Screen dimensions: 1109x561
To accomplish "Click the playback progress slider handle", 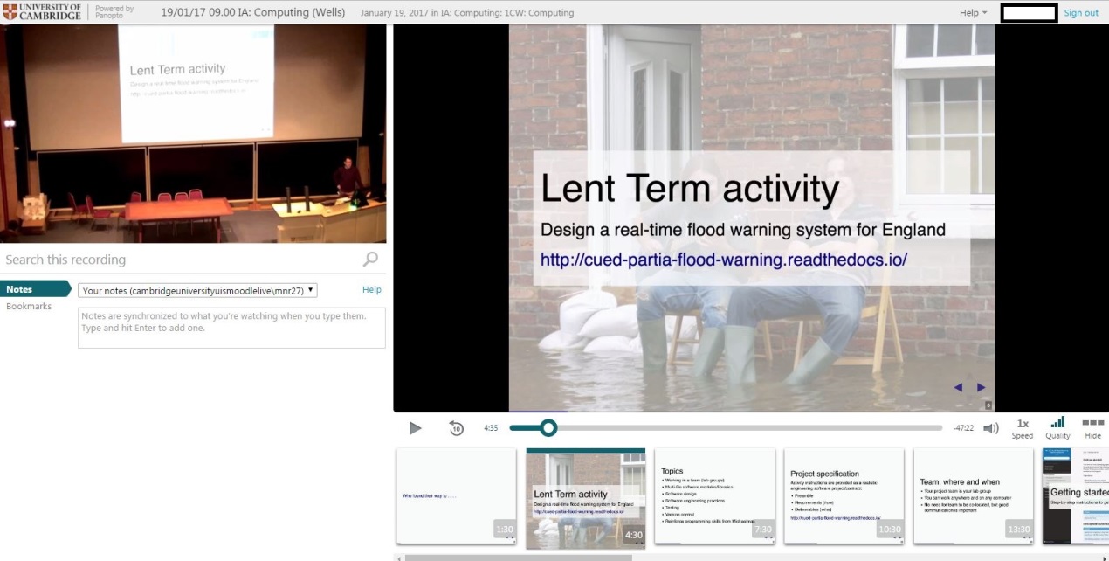I will point(548,427).
